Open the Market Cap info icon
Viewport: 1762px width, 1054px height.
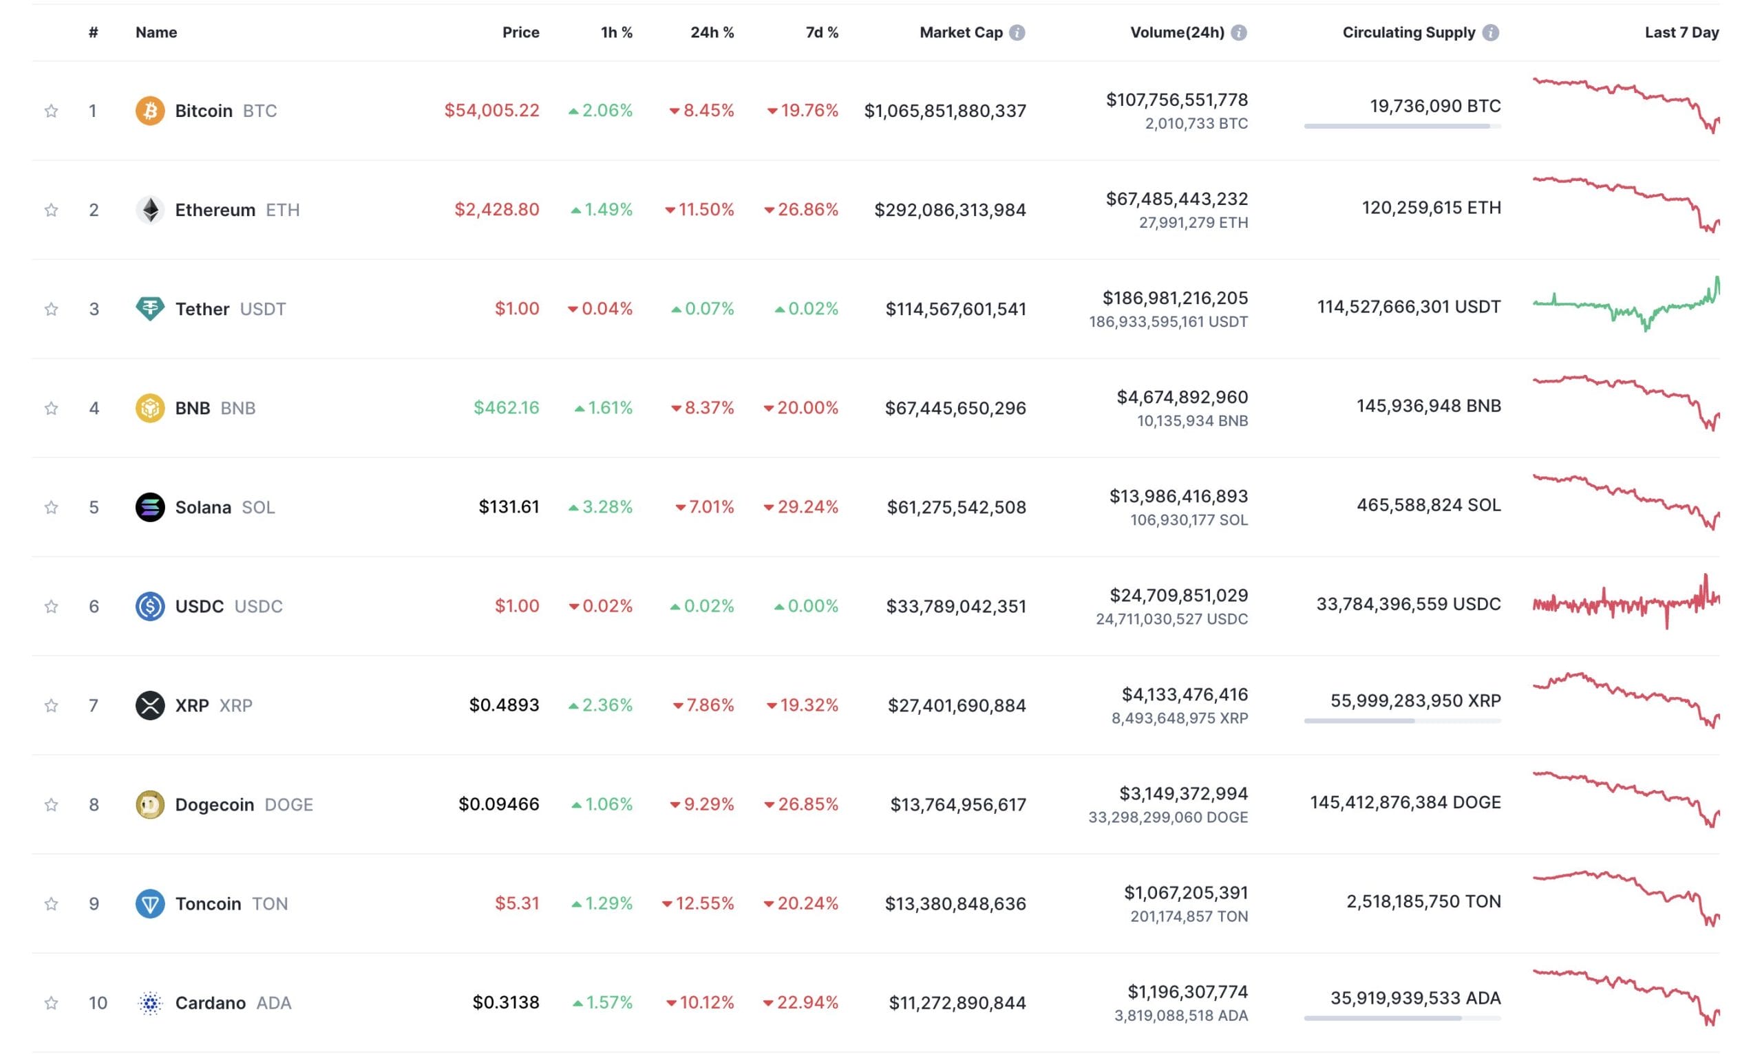click(x=1017, y=32)
